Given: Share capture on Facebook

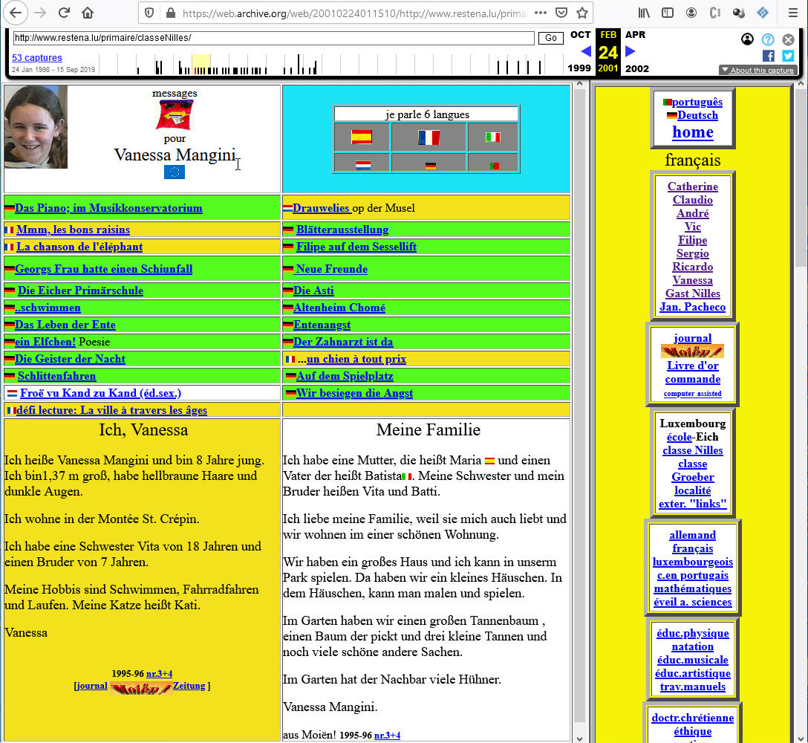Looking at the screenshot, I should pos(769,56).
